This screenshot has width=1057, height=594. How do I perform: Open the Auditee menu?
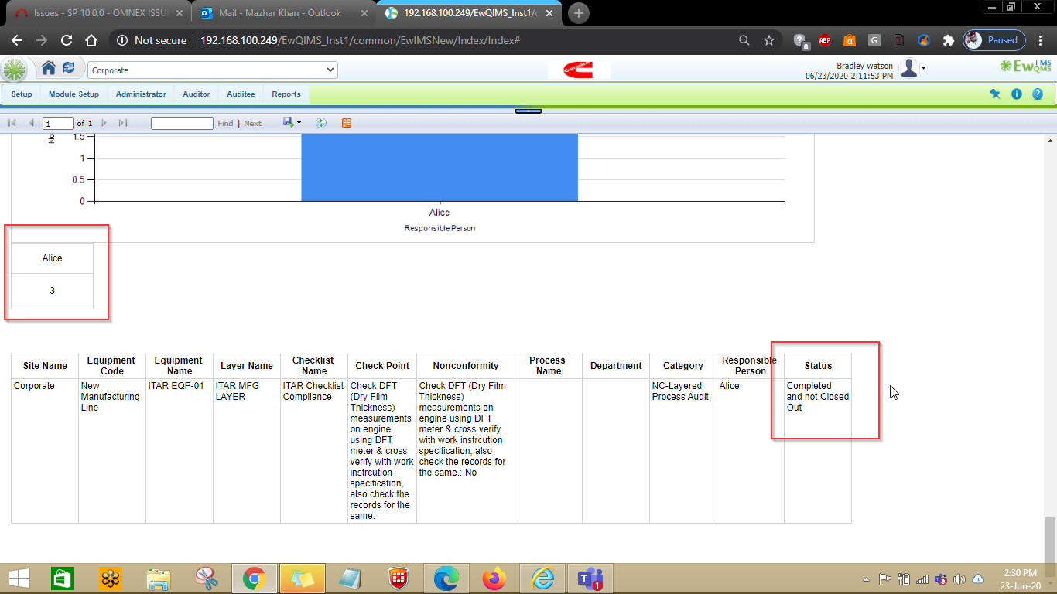click(241, 94)
